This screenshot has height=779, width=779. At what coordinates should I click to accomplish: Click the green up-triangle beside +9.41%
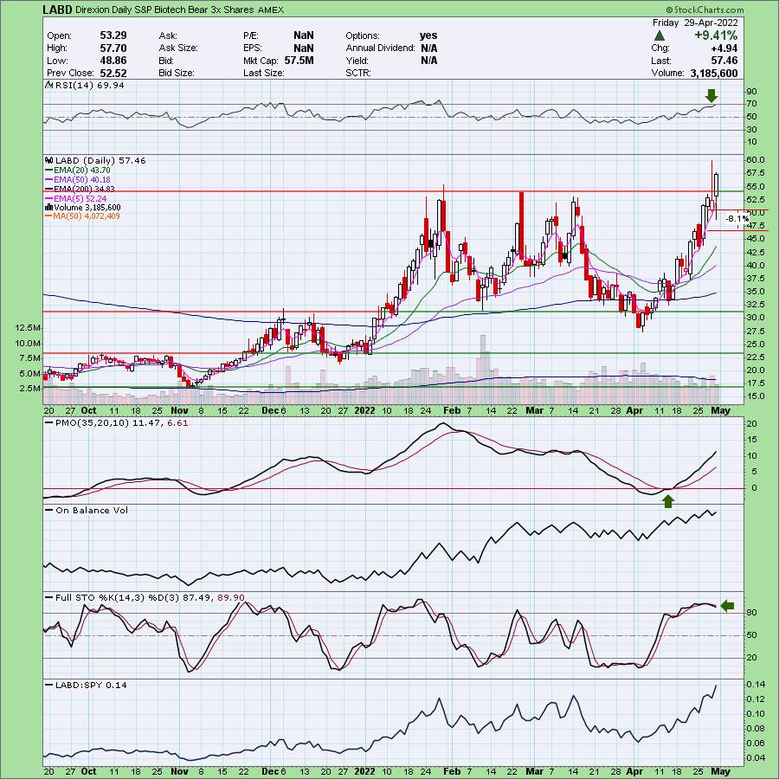coord(660,35)
